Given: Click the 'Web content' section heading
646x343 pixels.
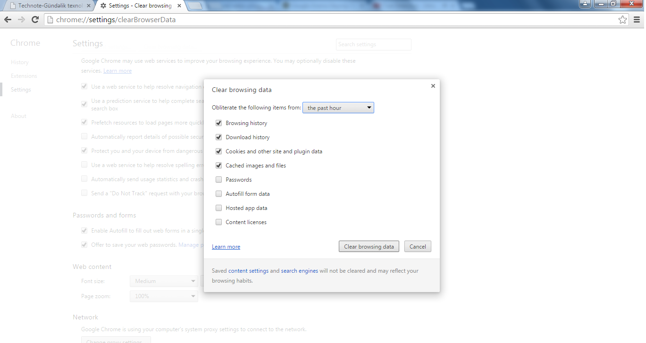Looking at the screenshot, I should 92,267.
